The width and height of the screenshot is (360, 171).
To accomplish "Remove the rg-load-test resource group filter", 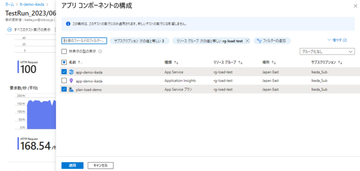I will click(247, 41).
